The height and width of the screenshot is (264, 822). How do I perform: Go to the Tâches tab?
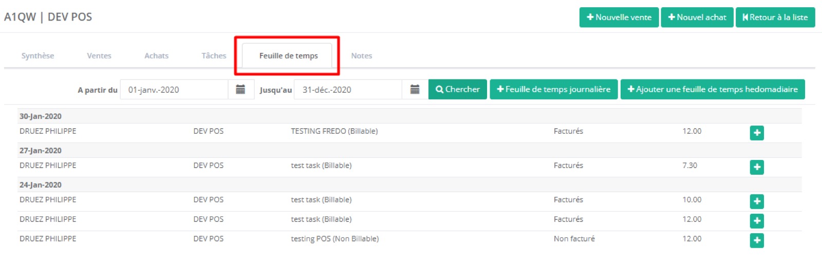coord(214,56)
